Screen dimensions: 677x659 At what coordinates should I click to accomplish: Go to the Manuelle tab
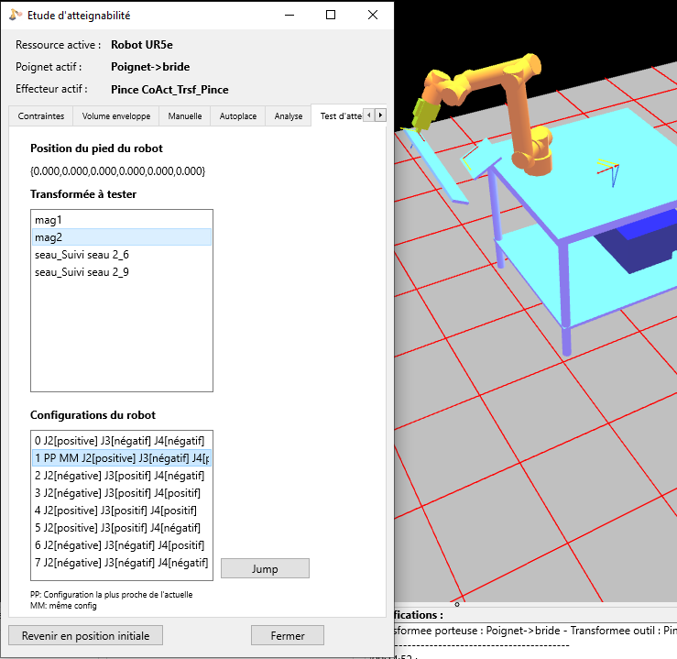185,116
